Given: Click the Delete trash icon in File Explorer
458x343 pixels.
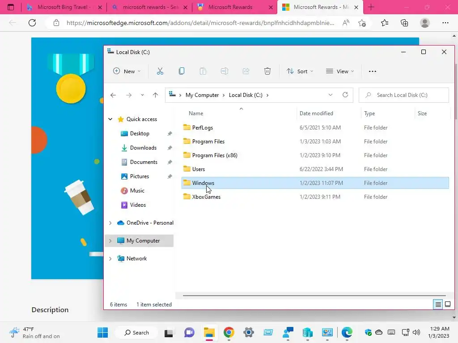Looking at the screenshot, I should (267, 71).
